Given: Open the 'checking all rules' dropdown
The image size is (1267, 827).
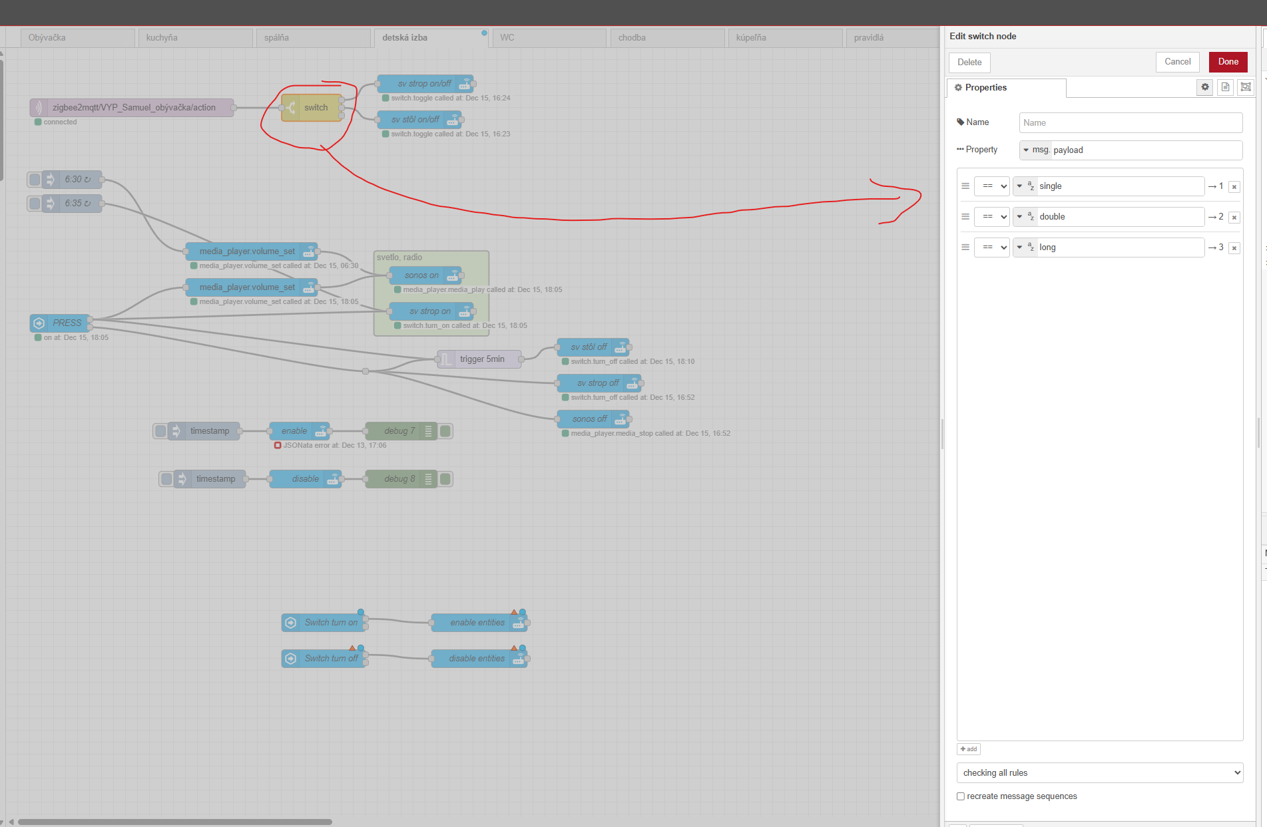Looking at the screenshot, I should coord(1099,773).
